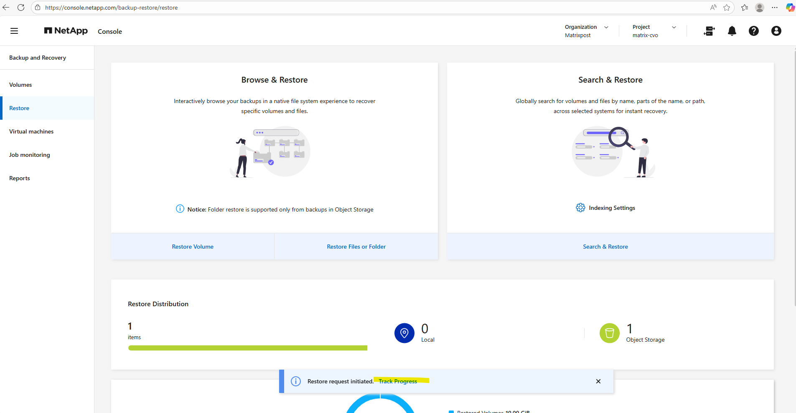This screenshot has height=413, width=796.
Task: Add page to favorites star icon
Action: click(x=727, y=8)
